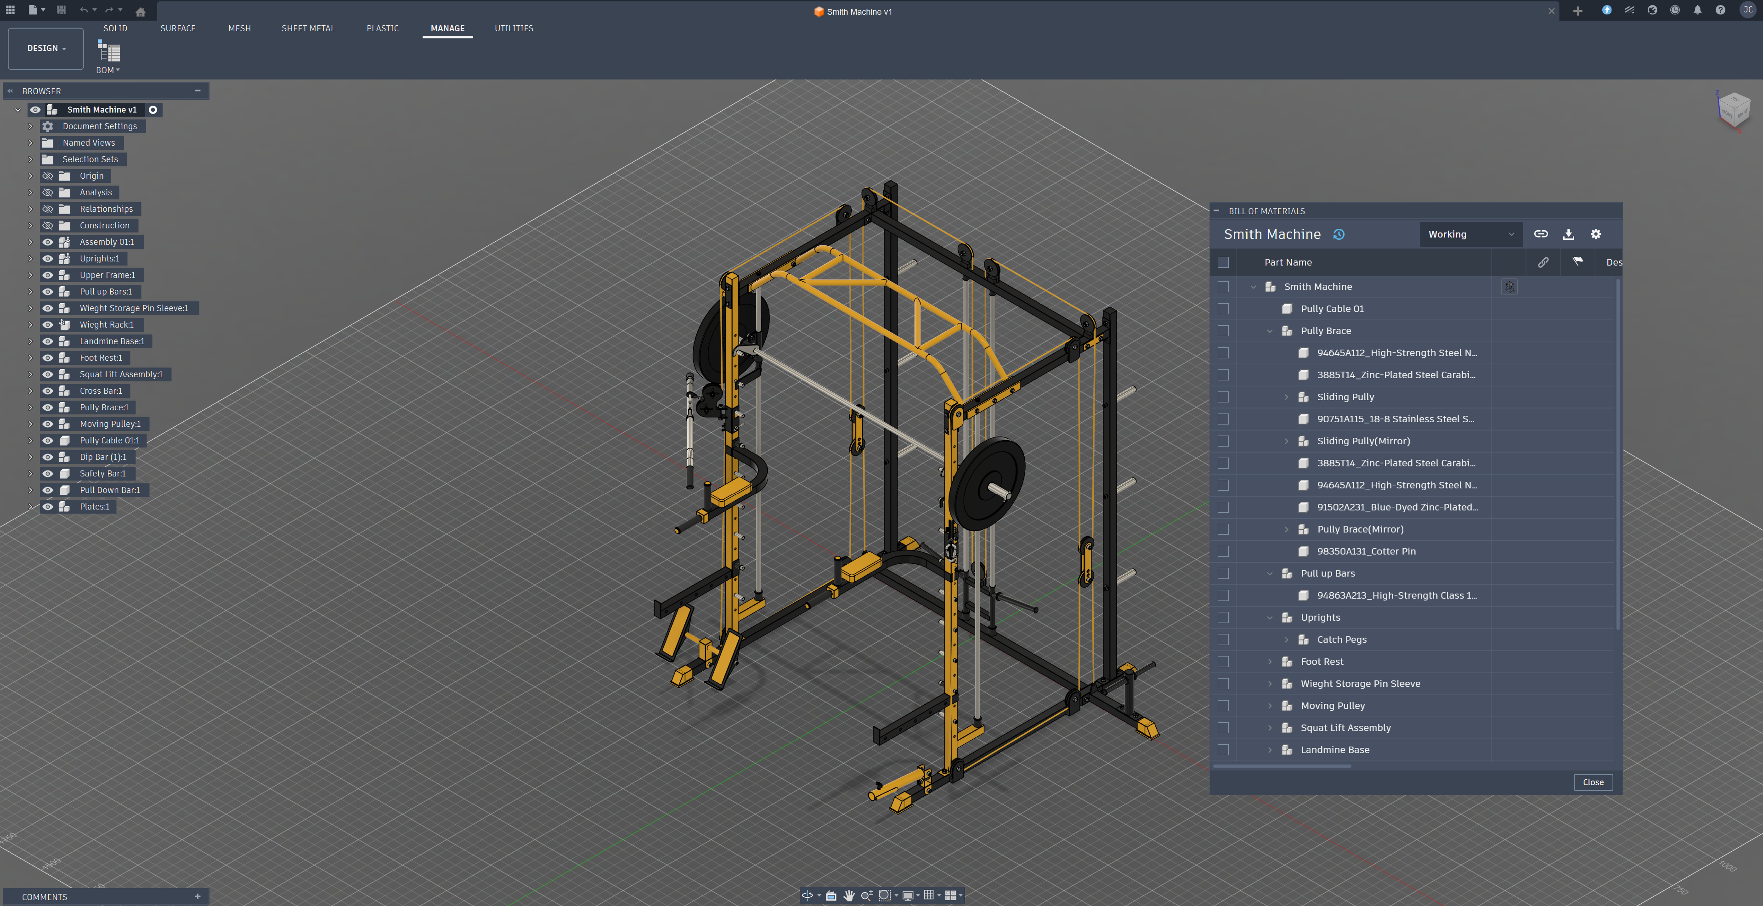Check the 98350A131_Cotter Pin checkbox
This screenshot has width=1763, height=906.
[x=1223, y=551]
